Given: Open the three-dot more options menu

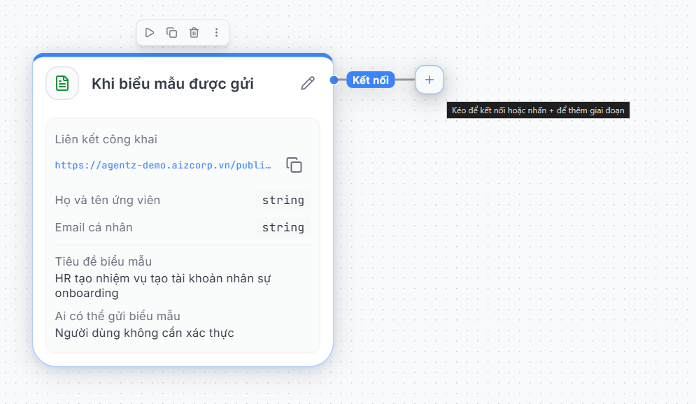Looking at the screenshot, I should (x=216, y=32).
